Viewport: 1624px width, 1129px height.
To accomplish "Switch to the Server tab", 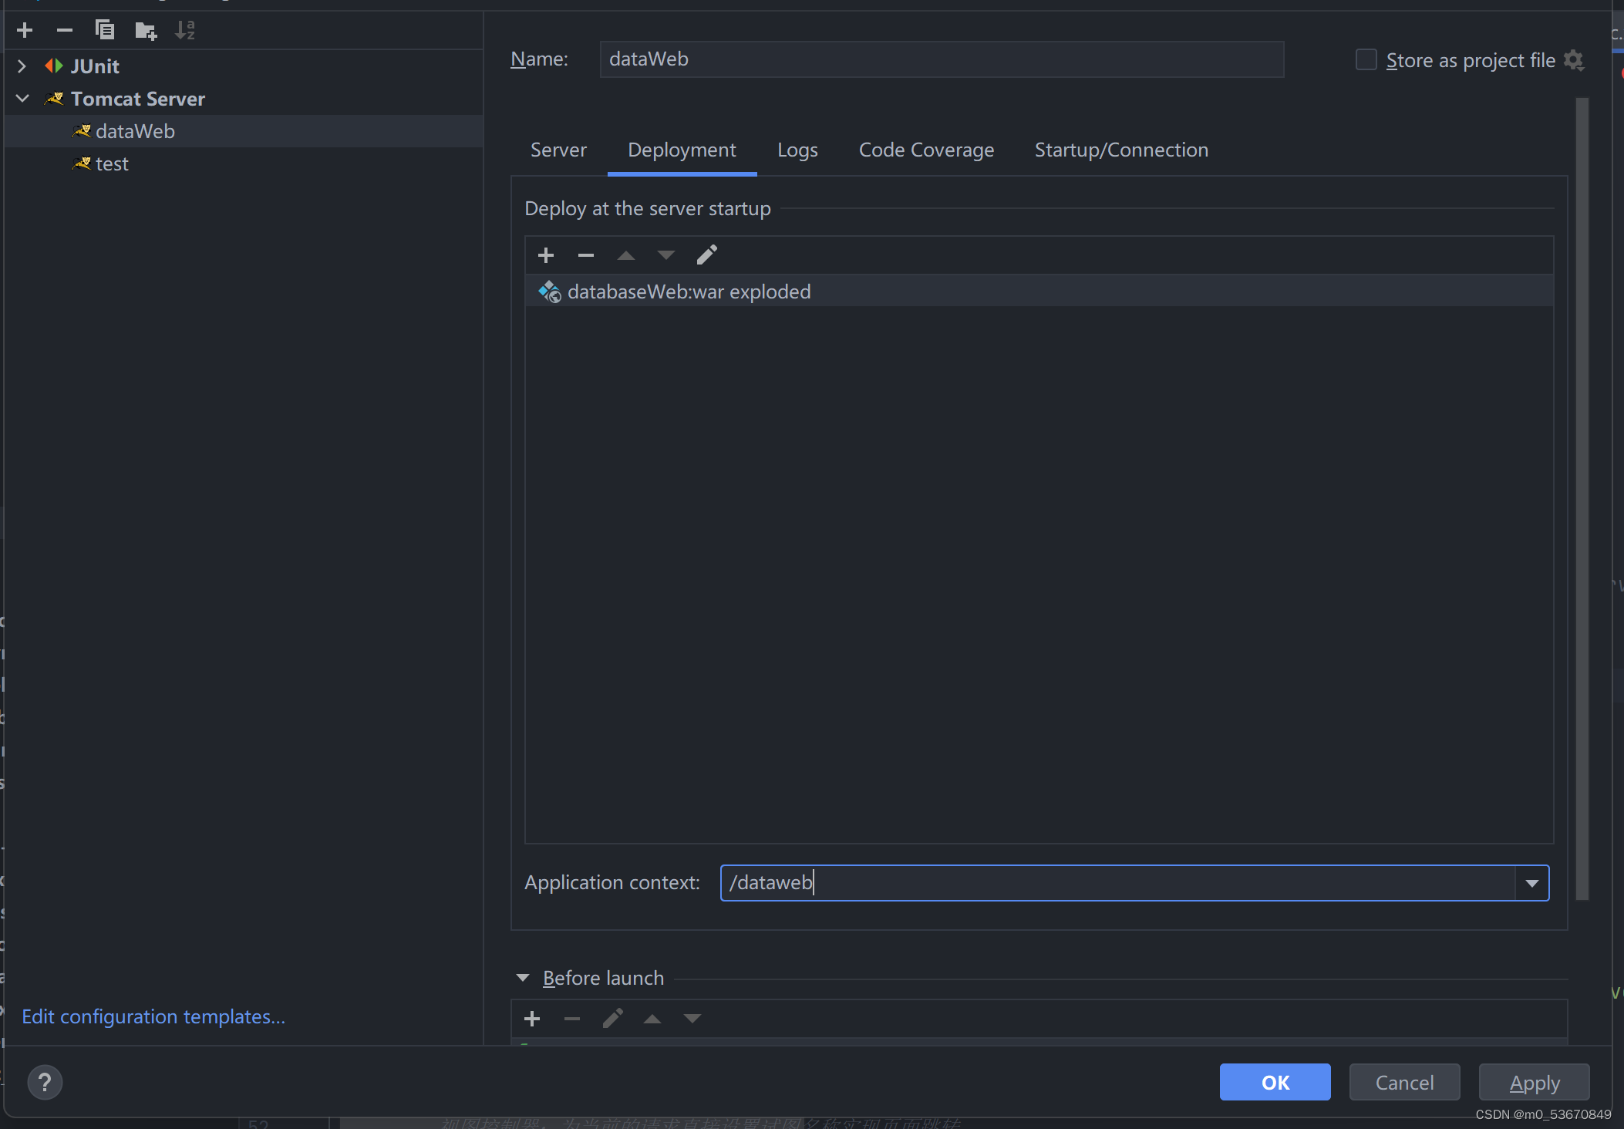I will [558, 150].
